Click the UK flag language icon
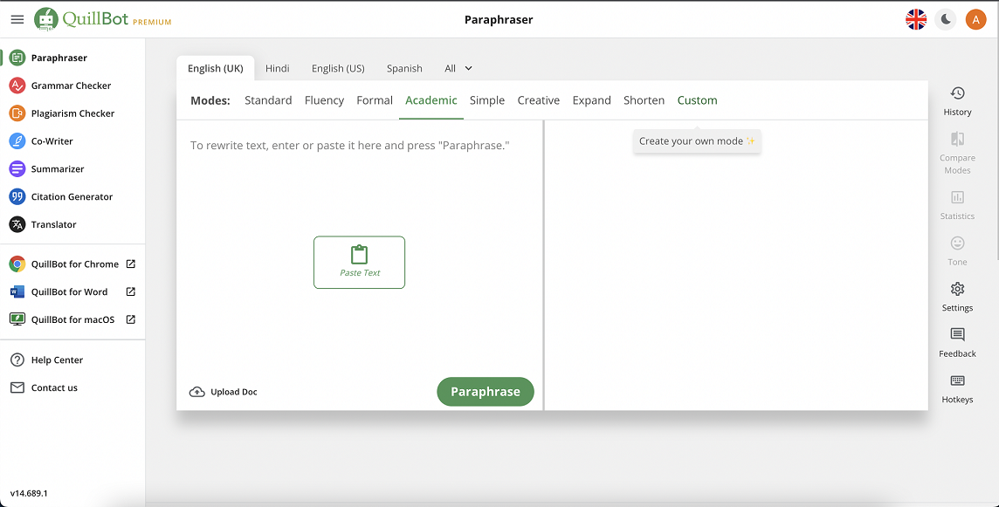 [916, 19]
